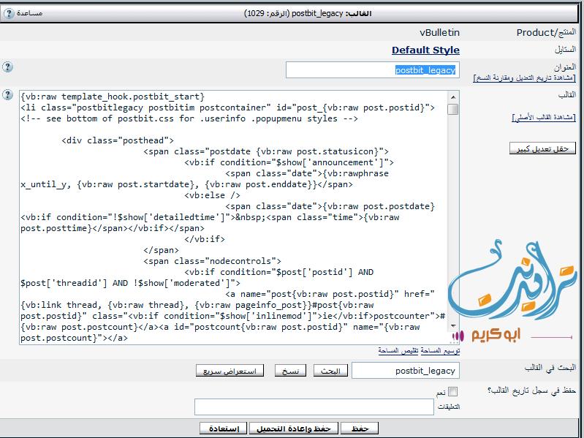
Task: Click the حفظ وإعادة التحميل save and reload button
Action: pos(294,428)
